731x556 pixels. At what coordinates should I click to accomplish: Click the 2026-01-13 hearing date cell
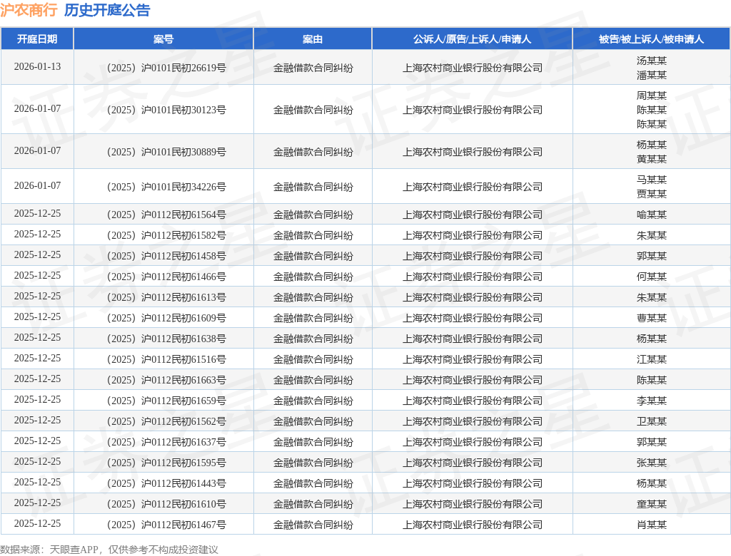click(37, 67)
